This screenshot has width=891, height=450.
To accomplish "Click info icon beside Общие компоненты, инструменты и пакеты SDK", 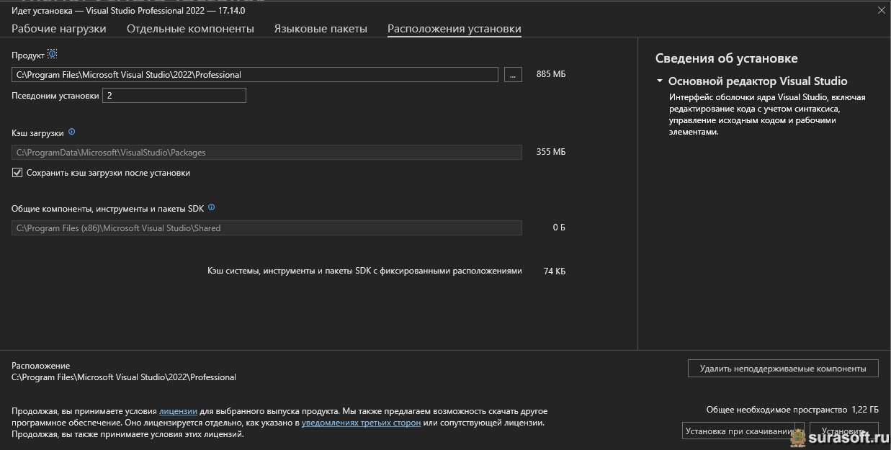I will pyautogui.click(x=211, y=207).
